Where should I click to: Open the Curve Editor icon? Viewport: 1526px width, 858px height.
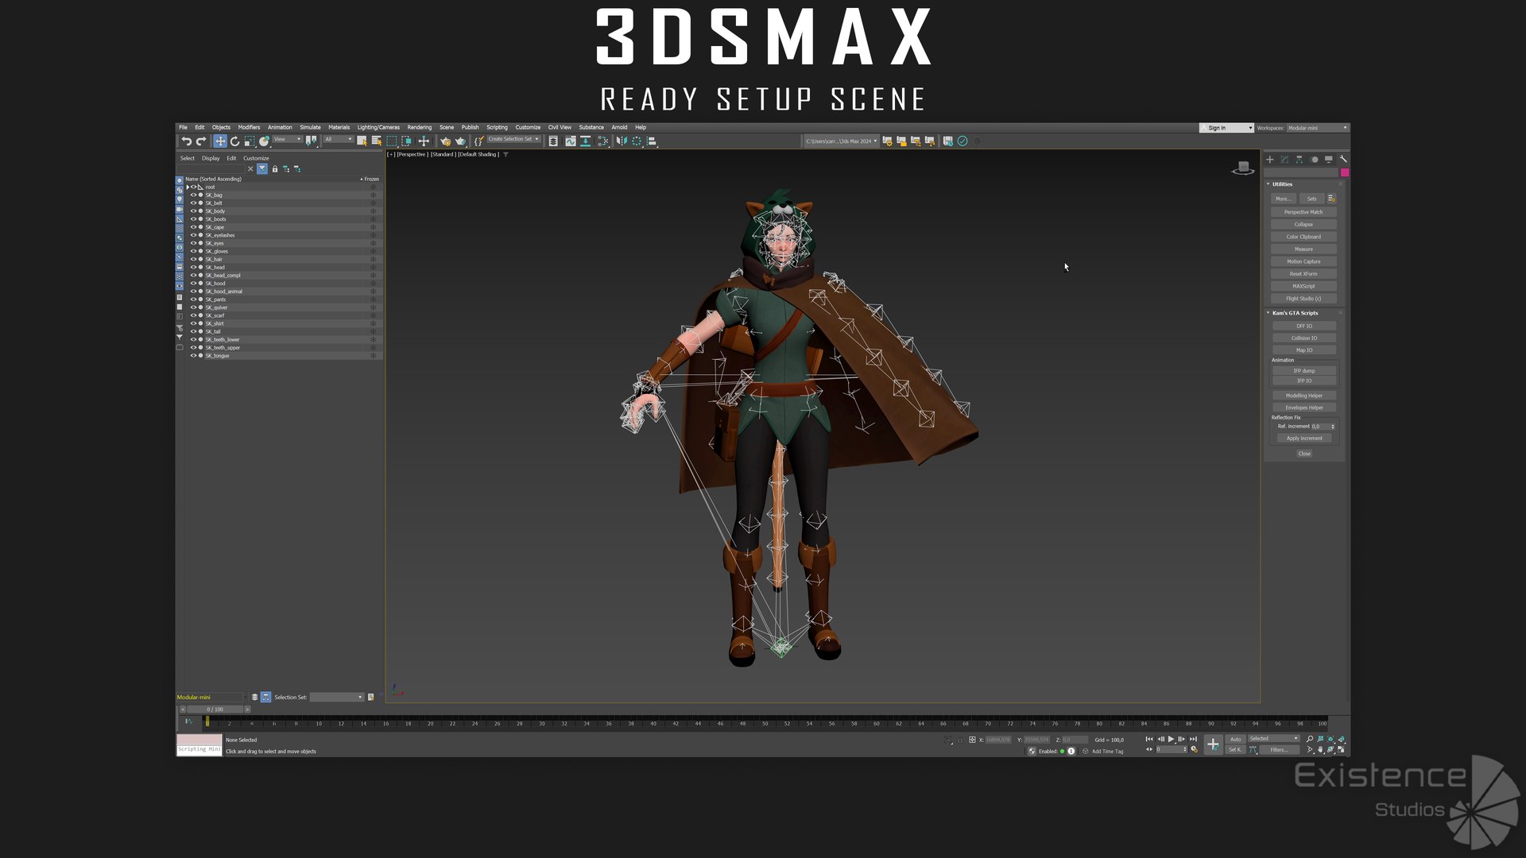click(x=570, y=141)
